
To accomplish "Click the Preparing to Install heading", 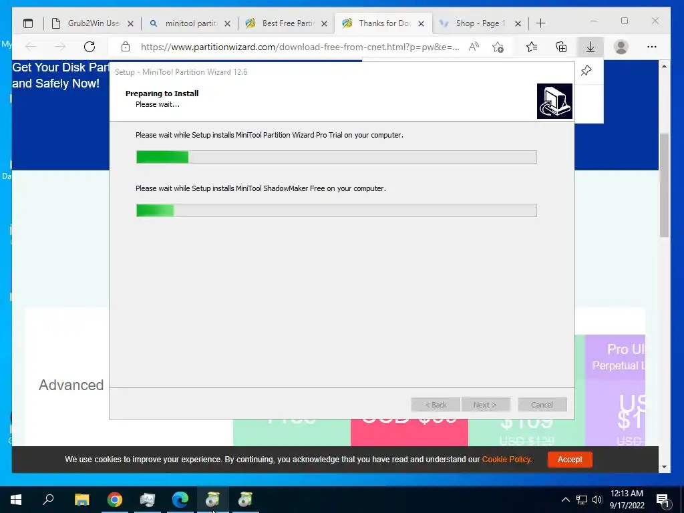I will coord(162,94).
